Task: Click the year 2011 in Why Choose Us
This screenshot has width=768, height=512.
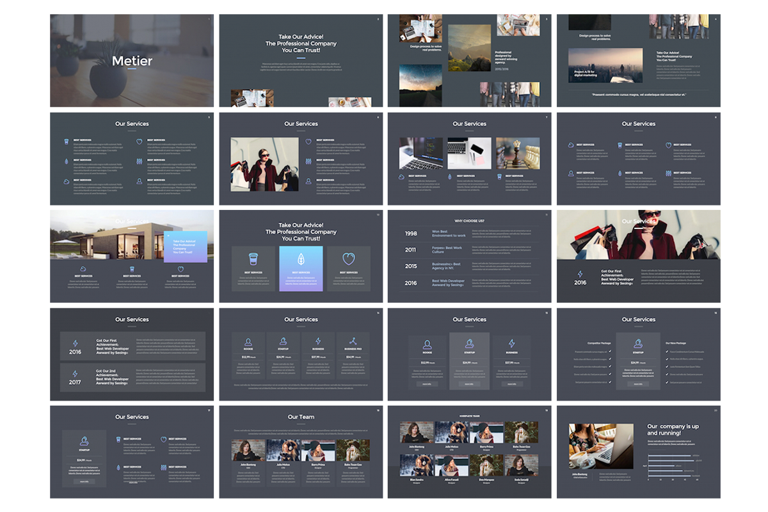Action: coord(411,250)
